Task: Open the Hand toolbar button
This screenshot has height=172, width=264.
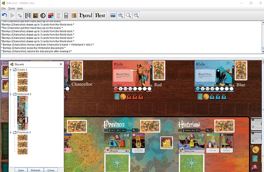Action: point(86,16)
